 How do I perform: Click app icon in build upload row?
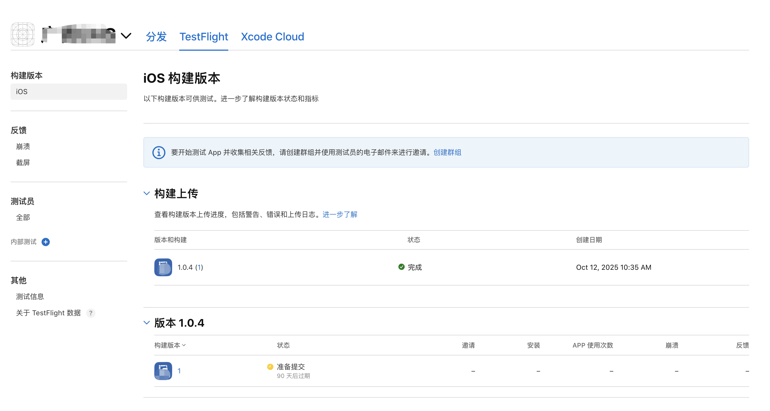tap(163, 267)
